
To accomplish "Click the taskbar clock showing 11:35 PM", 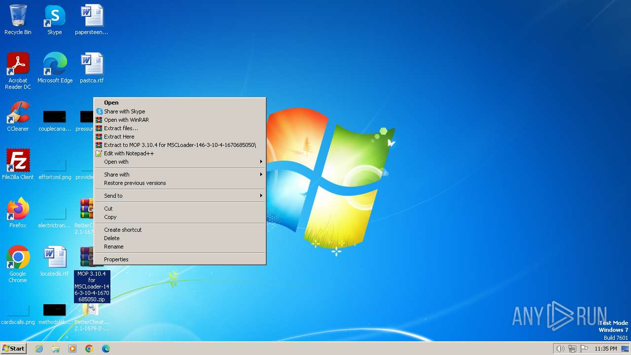I will pyautogui.click(x=605, y=349).
